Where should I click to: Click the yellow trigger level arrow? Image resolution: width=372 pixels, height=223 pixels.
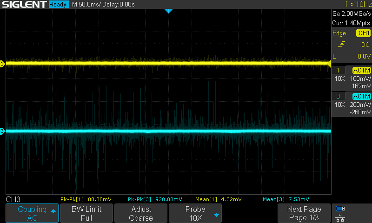[x=329, y=64]
